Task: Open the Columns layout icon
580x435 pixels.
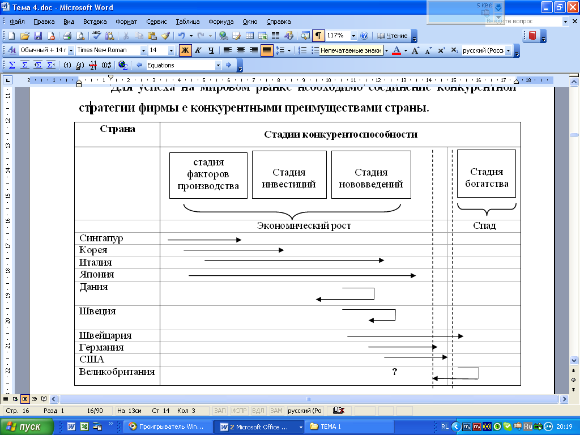Action: (x=276, y=36)
